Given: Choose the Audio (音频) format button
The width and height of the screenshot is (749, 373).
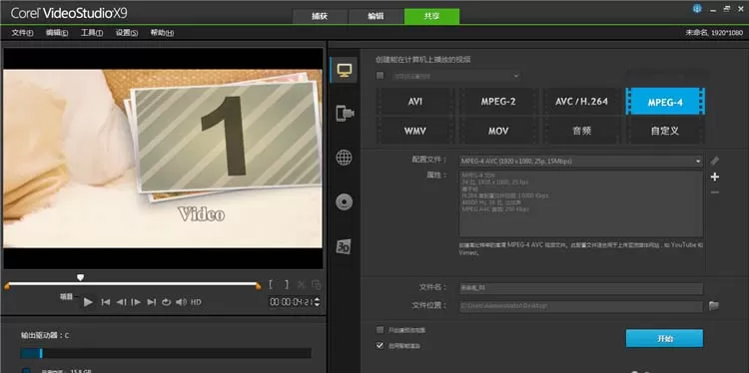Looking at the screenshot, I should [x=581, y=131].
